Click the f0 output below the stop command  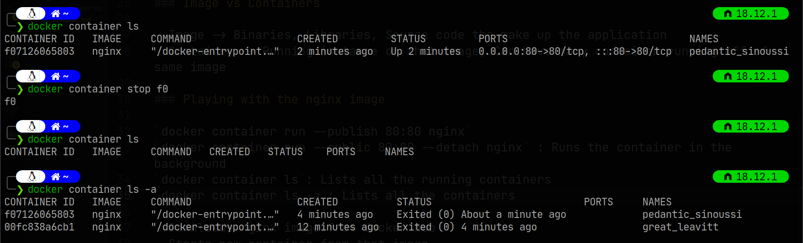pyautogui.click(x=10, y=102)
